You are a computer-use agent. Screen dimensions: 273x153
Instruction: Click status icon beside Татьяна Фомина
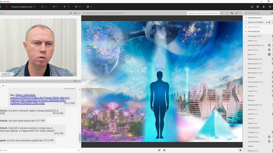(x=269, y=142)
